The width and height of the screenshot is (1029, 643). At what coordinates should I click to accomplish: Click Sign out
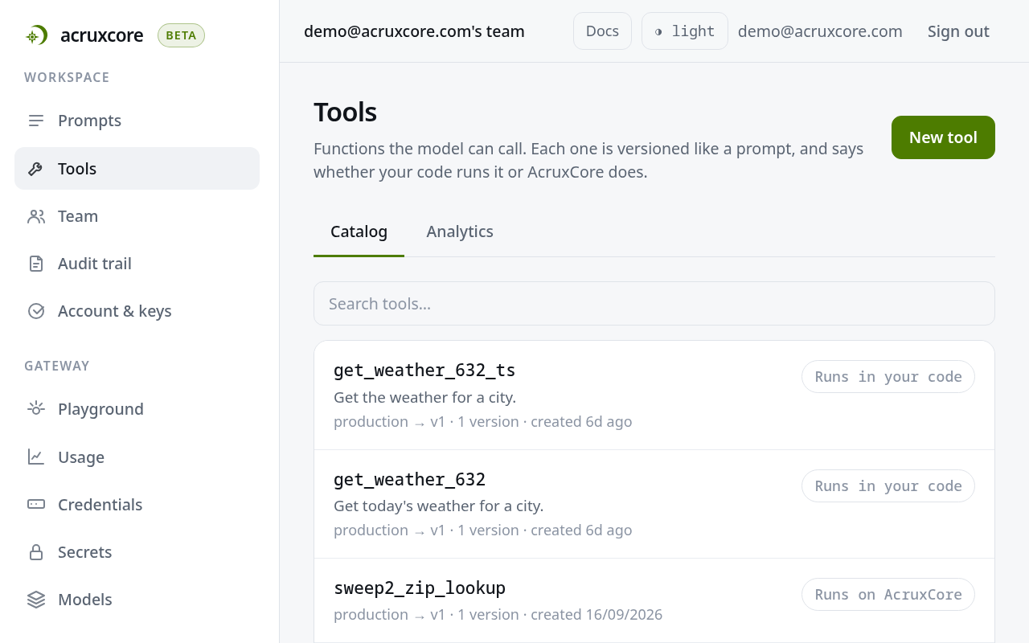(958, 31)
